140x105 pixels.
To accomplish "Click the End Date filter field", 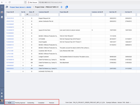I will 129,15.
